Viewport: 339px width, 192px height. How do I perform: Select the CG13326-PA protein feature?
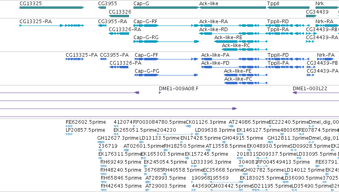click(119, 67)
